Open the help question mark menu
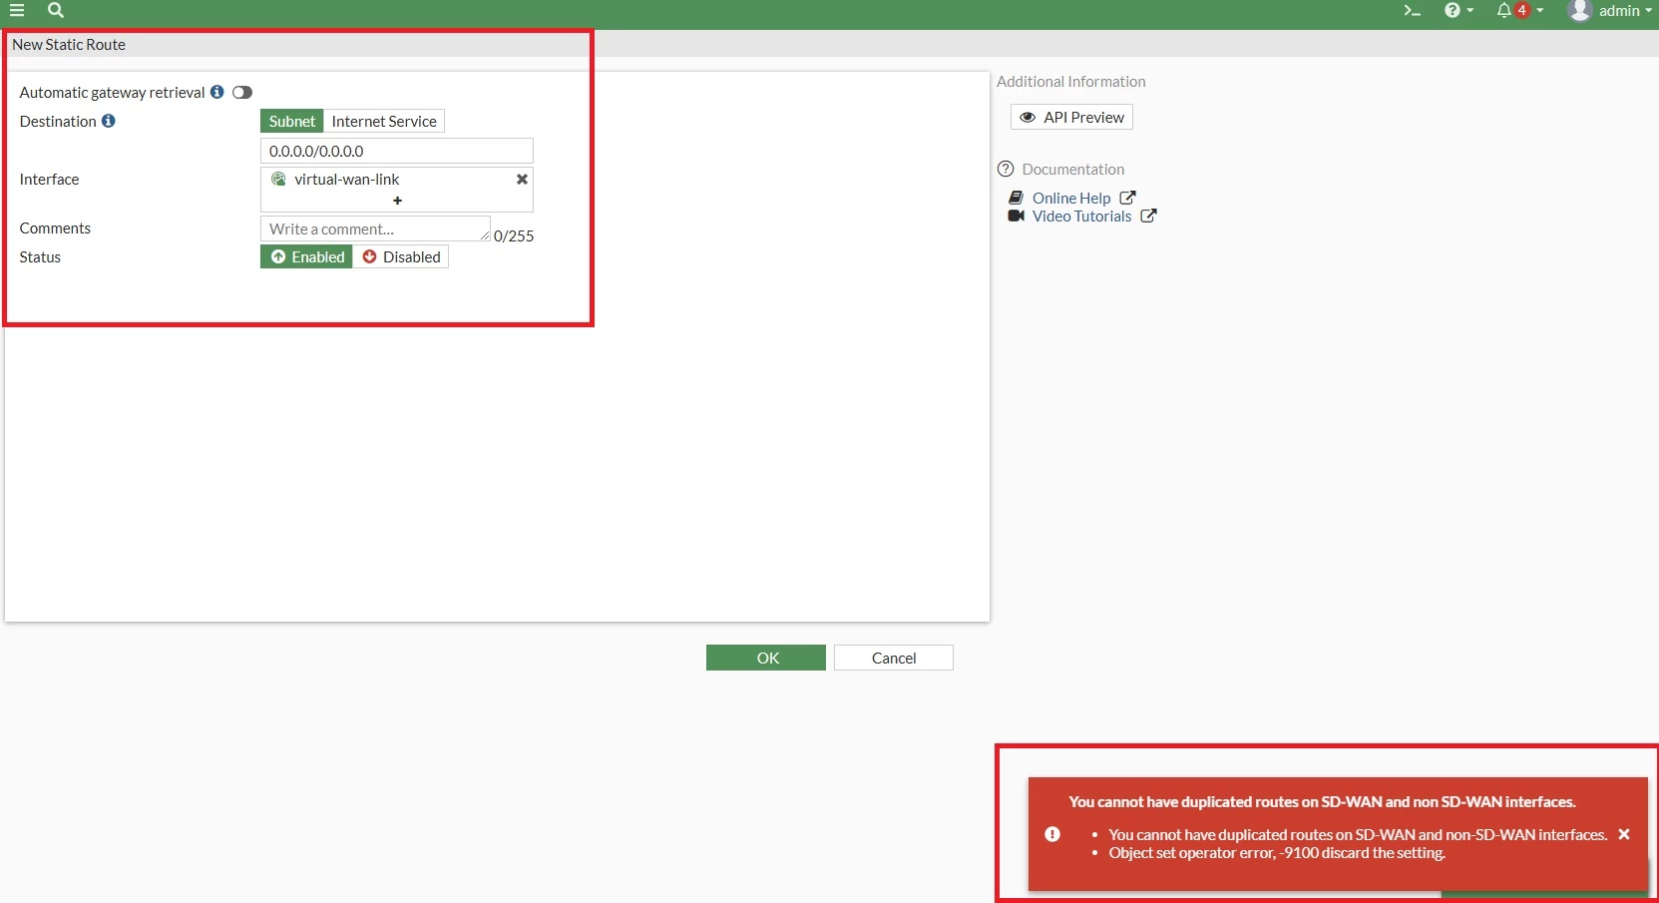 [1458, 10]
